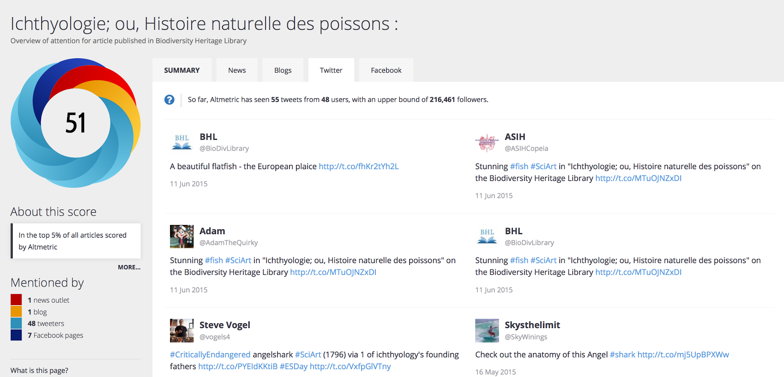Open the European plaice tweet link
Viewport: 784px width, 377px height.
point(359,166)
